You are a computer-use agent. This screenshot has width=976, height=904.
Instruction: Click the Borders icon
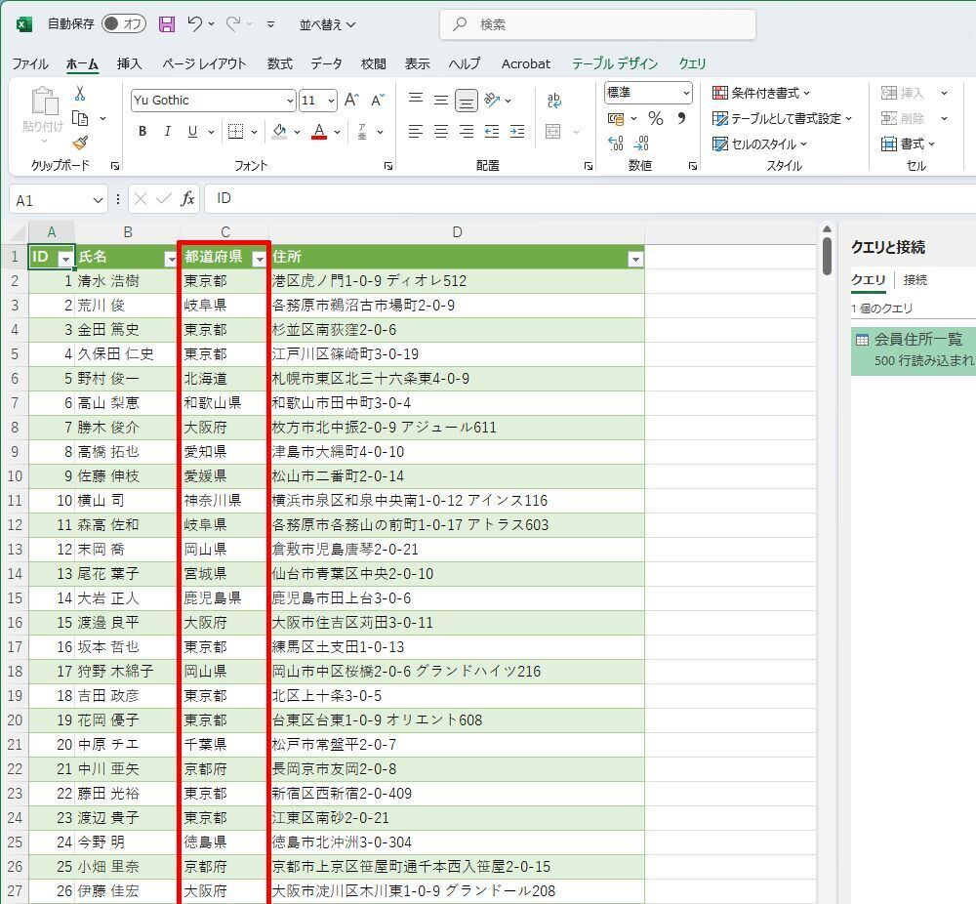click(235, 132)
